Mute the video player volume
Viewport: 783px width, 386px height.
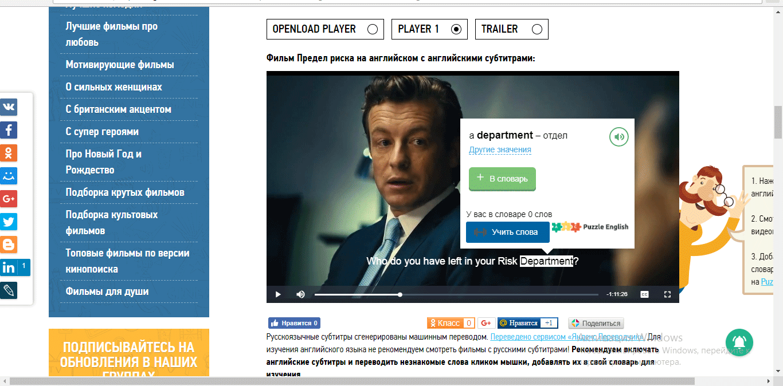point(300,294)
